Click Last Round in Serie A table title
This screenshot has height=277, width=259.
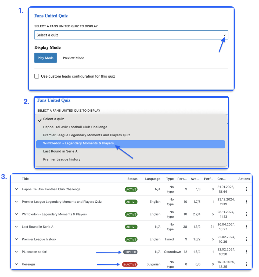point(38,227)
